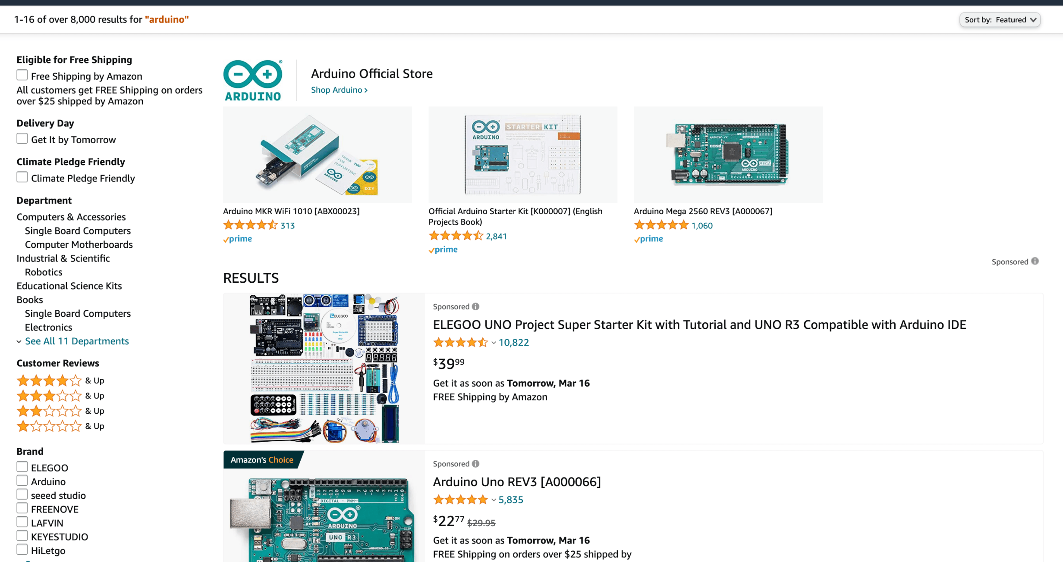Open ELEGOO kit star rating breakdown chevron

click(494, 343)
